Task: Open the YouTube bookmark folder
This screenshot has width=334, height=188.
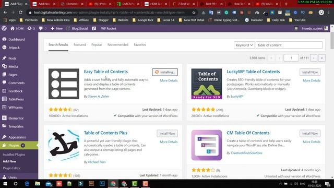Action: 297,20
